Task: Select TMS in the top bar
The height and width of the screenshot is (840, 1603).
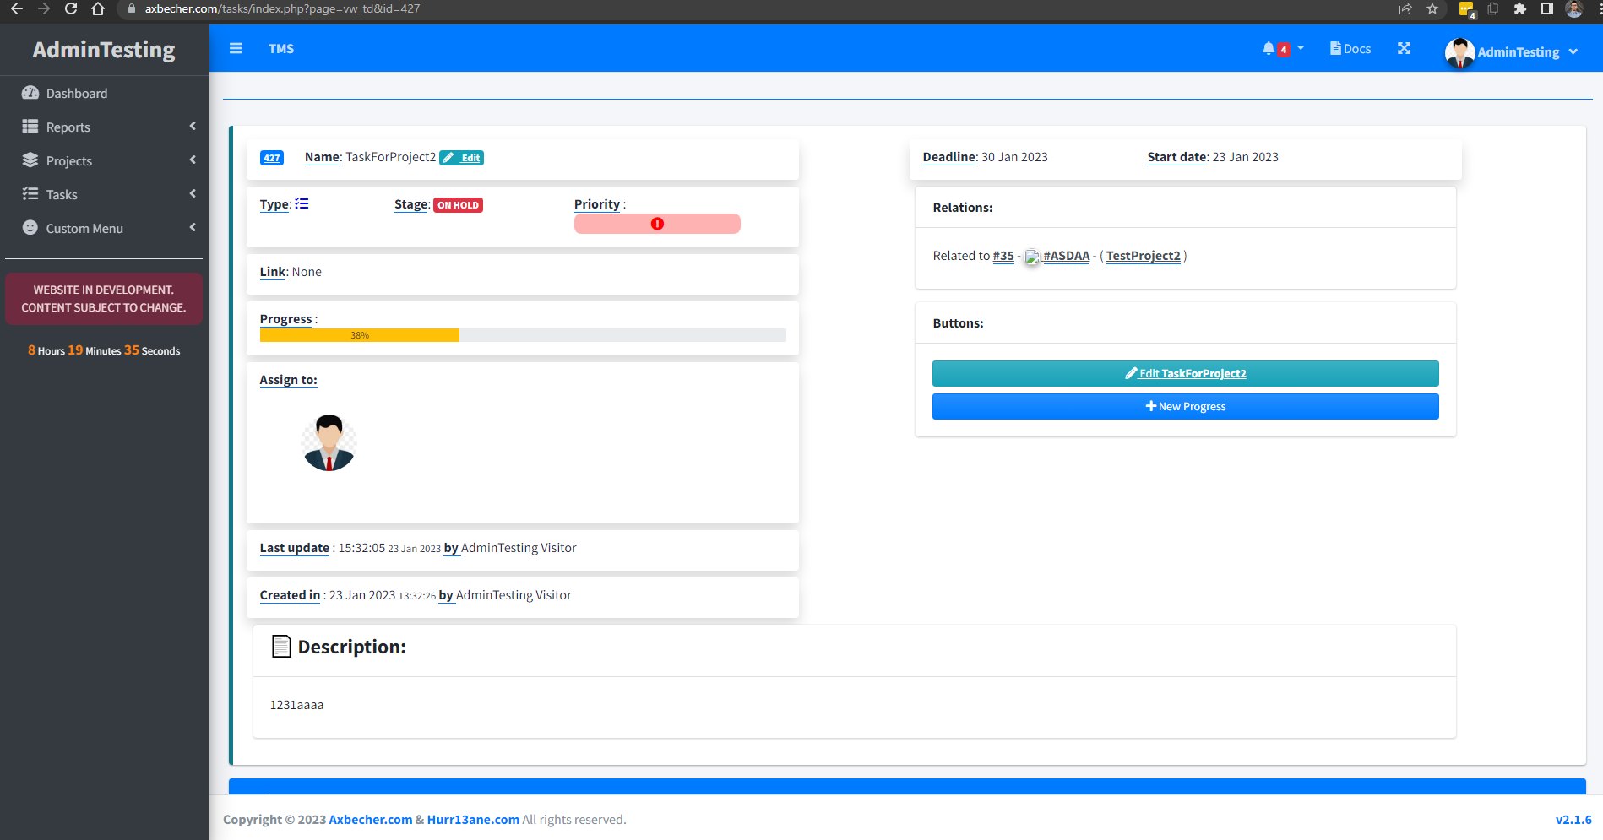Action: click(x=281, y=48)
